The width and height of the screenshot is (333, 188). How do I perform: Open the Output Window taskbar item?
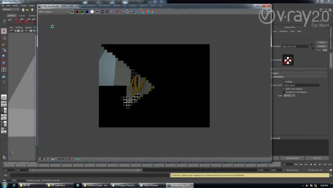point(151,186)
